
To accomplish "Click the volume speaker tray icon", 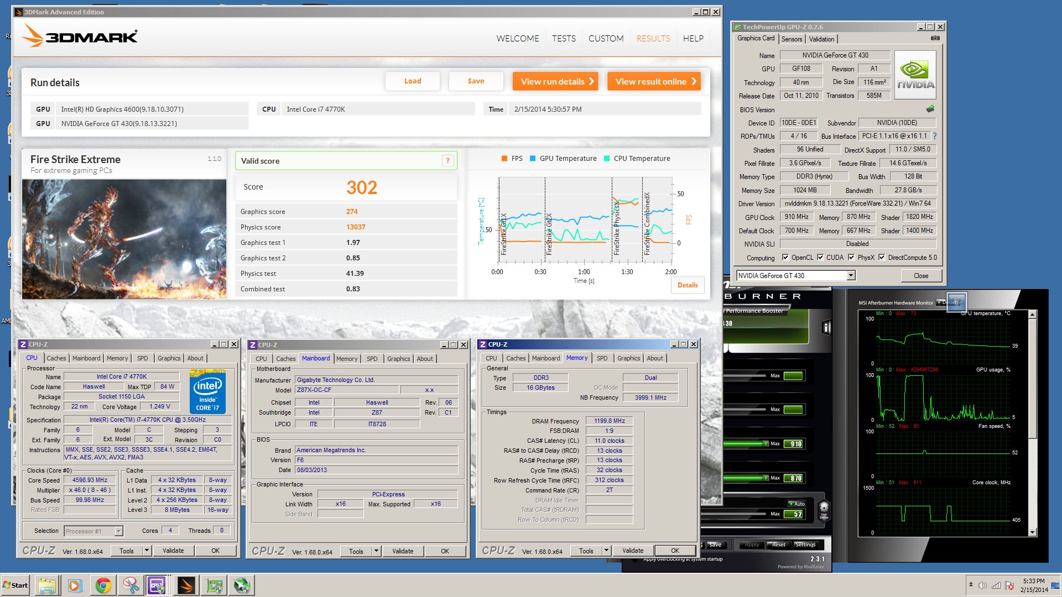I will [982, 585].
